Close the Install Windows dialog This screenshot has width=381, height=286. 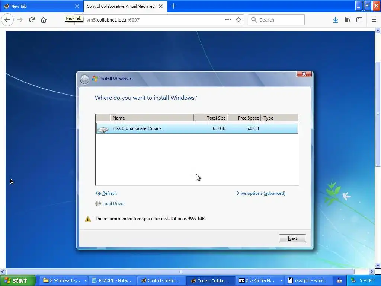[304, 74]
